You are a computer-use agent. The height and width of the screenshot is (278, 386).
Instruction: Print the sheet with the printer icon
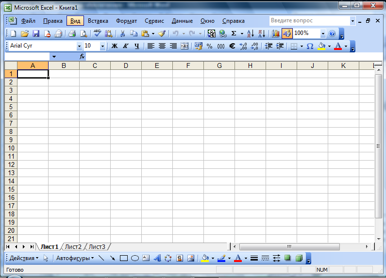72,33
